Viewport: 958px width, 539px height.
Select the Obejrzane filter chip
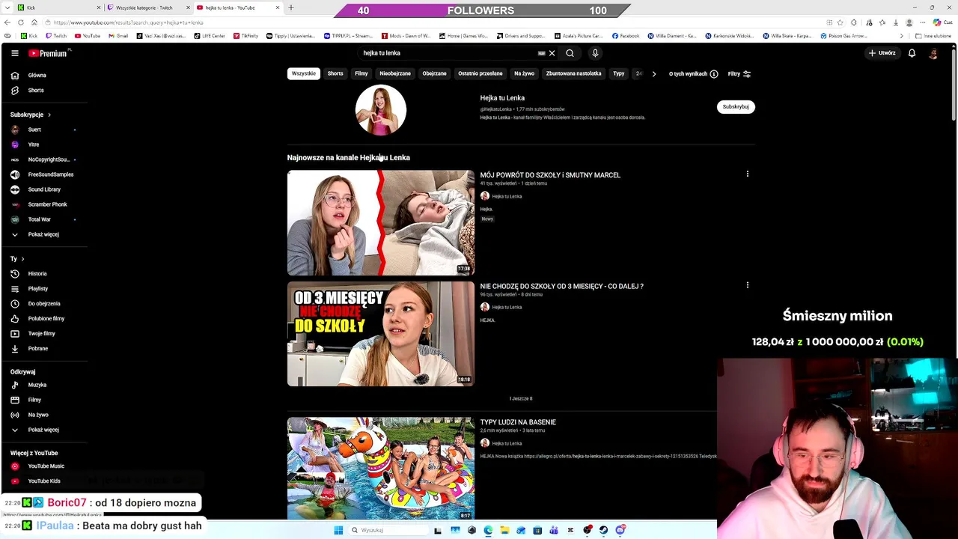pos(434,73)
